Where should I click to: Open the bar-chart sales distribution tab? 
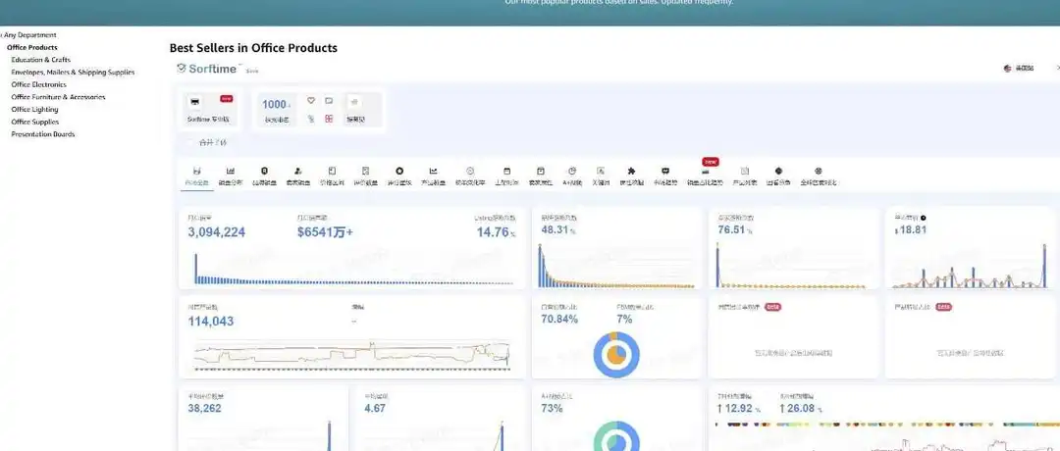(x=231, y=176)
